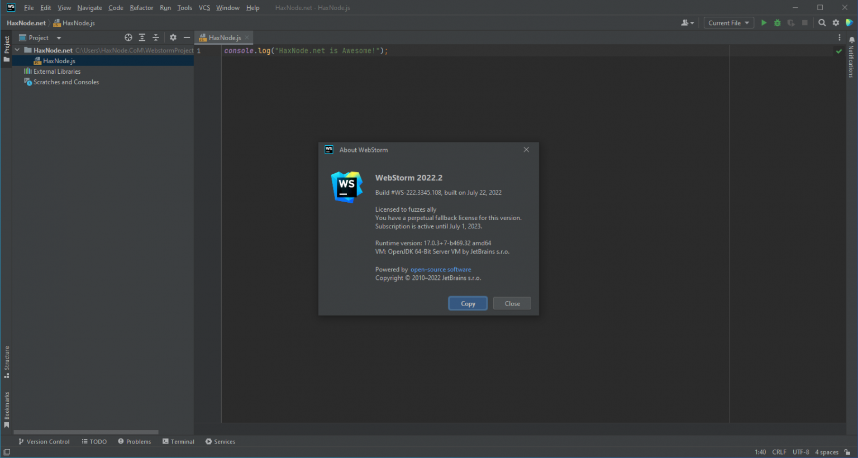This screenshot has height=458, width=858.
Task: Open the Refactor menu
Action: click(141, 8)
